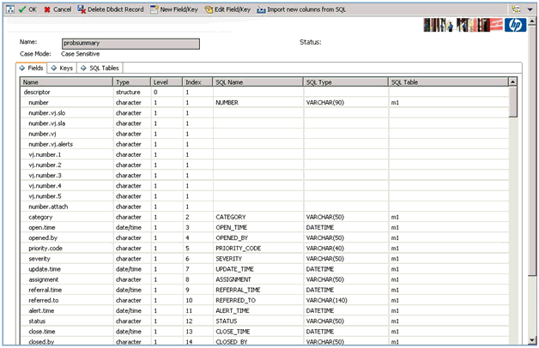Click the probsummary Name input field

point(130,44)
